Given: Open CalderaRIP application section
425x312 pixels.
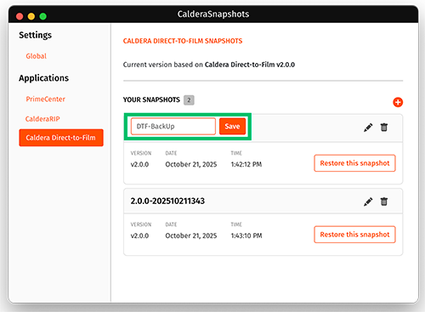Looking at the screenshot, I should (x=42, y=119).
